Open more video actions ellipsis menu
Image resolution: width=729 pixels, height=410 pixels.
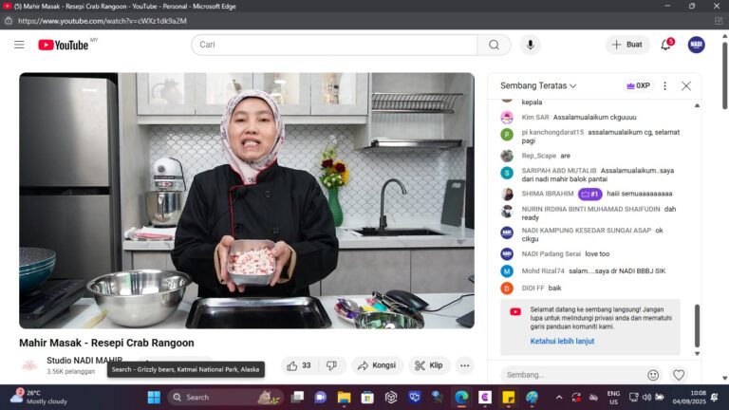(x=464, y=365)
